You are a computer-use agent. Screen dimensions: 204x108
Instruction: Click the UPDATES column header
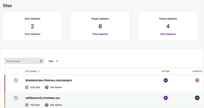pos(197,71)
